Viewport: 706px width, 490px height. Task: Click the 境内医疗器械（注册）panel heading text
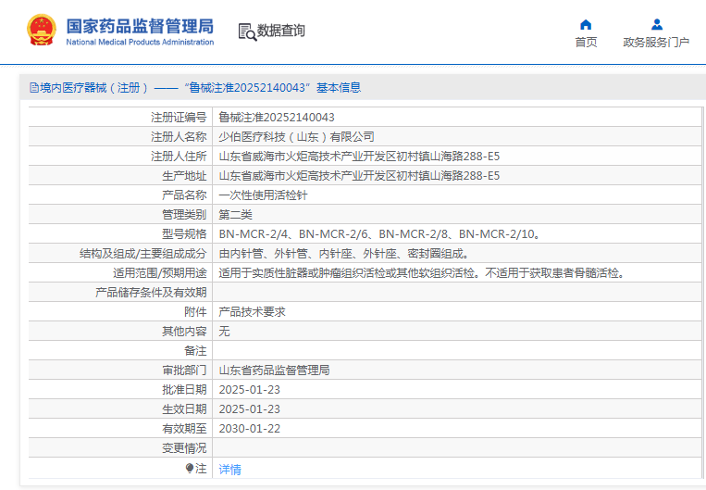pyautogui.click(x=94, y=88)
